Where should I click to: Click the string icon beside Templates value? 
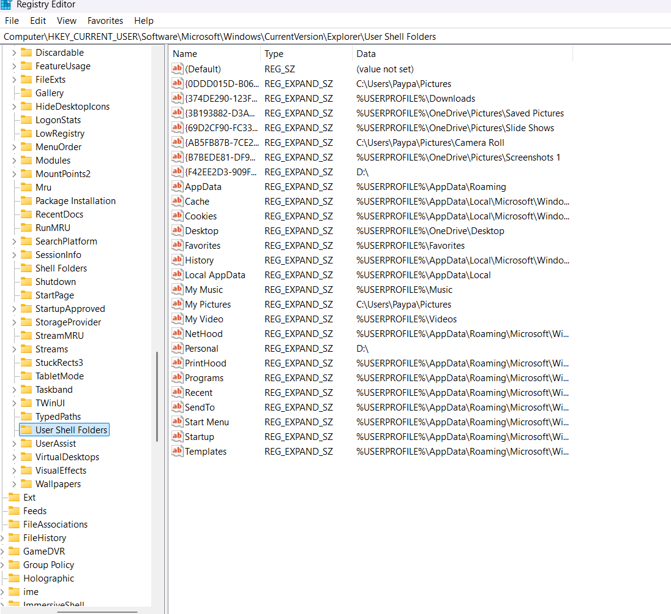(x=177, y=451)
